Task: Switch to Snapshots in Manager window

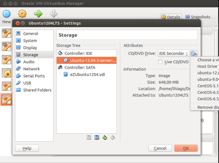Action: point(198,17)
